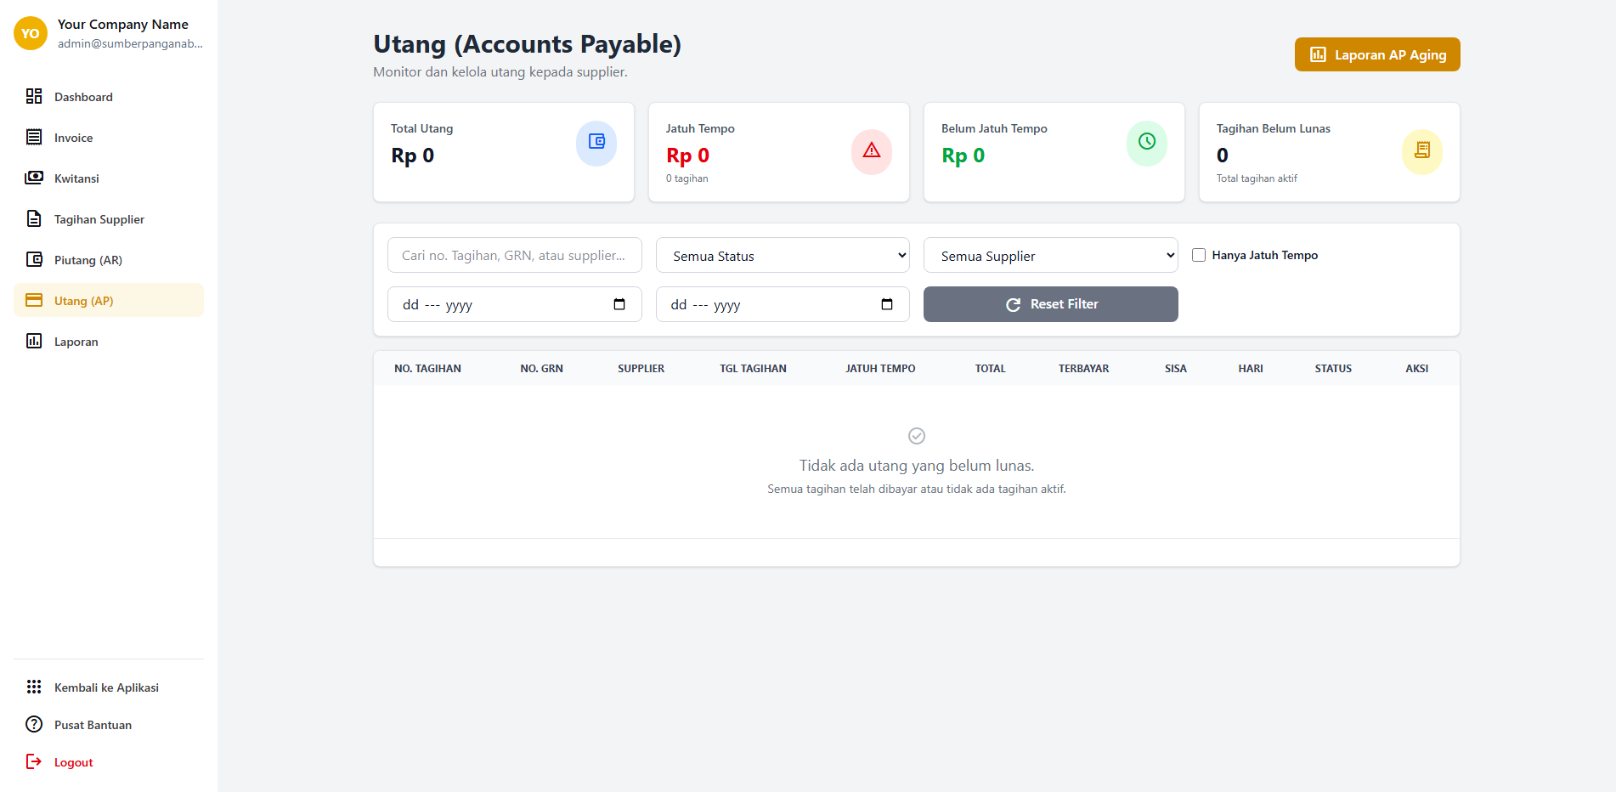This screenshot has height=792, width=1616.
Task: Click the green clock icon on Belum Jatuh Tempo
Action: (x=1146, y=142)
